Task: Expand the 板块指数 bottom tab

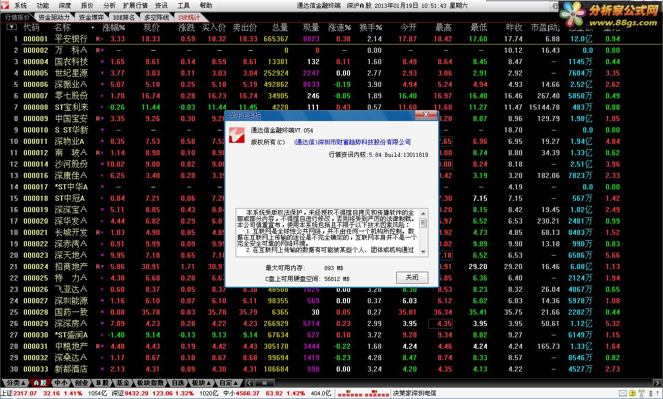Action: (x=151, y=383)
